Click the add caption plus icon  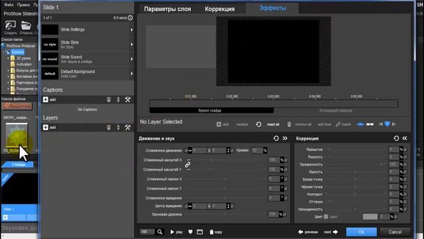coord(46,100)
